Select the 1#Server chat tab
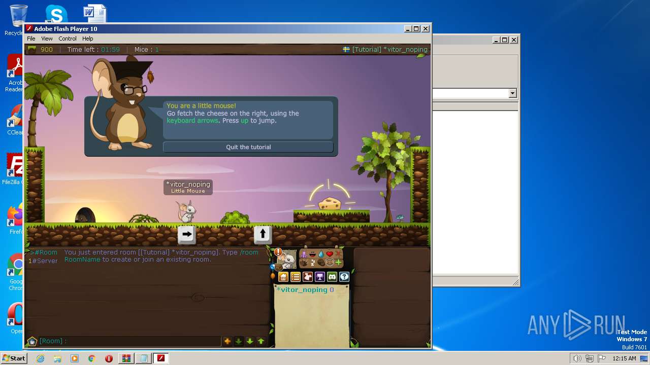The height and width of the screenshot is (365, 650). coord(43,261)
